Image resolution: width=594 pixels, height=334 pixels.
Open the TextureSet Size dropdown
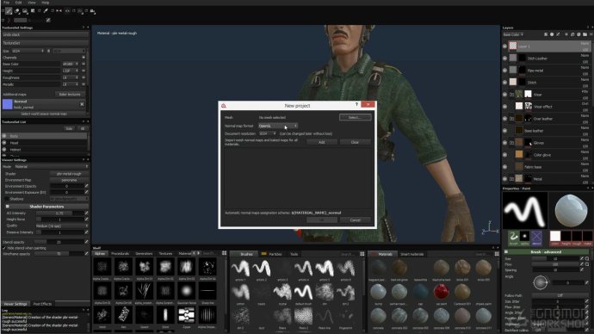[x=28, y=51]
